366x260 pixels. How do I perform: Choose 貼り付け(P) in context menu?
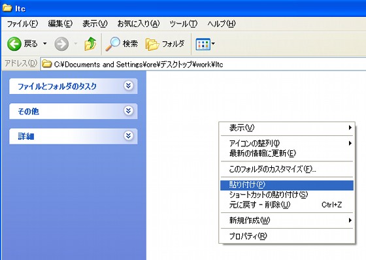(x=287, y=185)
